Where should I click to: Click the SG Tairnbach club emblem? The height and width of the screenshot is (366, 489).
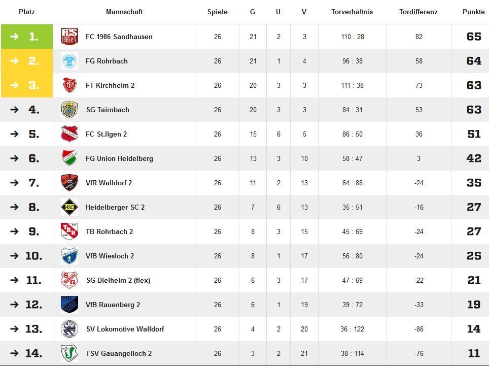click(x=69, y=110)
